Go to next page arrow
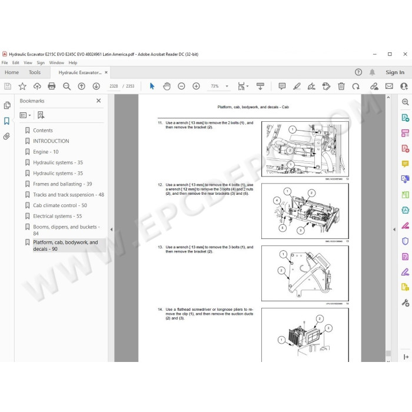Image resolution: width=412 pixels, height=412 pixels. click(x=96, y=86)
